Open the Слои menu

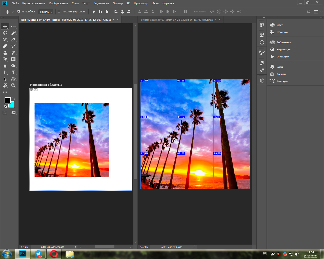click(x=75, y=3)
